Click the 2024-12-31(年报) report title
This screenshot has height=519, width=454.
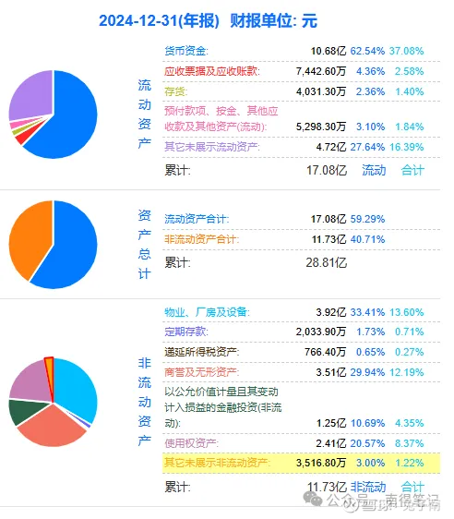pos(159,20)
